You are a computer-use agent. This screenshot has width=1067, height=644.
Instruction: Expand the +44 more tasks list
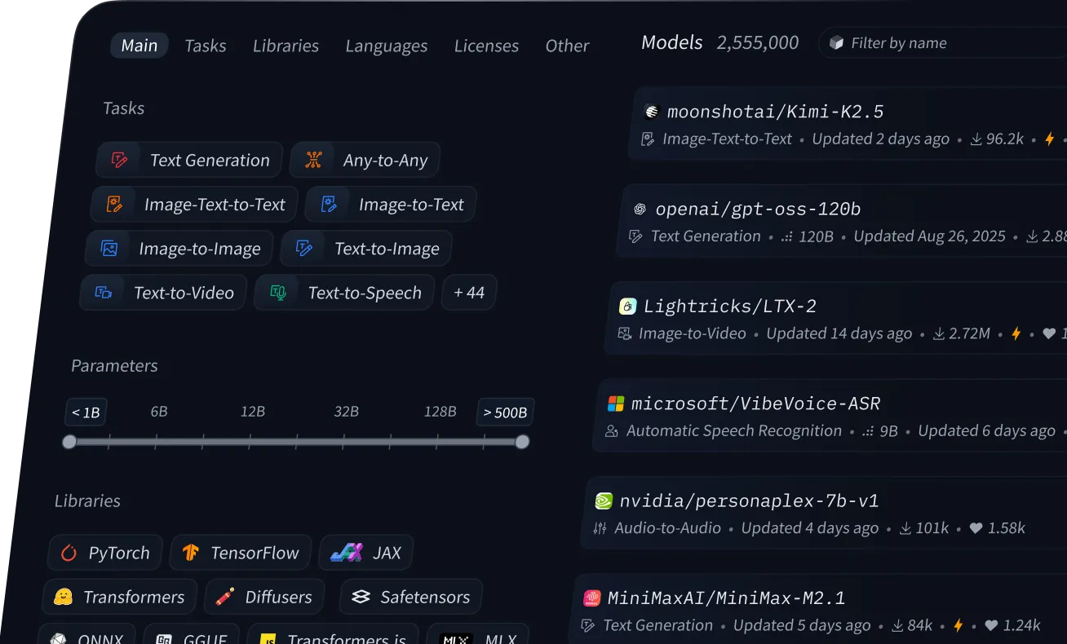click(469, 293)
